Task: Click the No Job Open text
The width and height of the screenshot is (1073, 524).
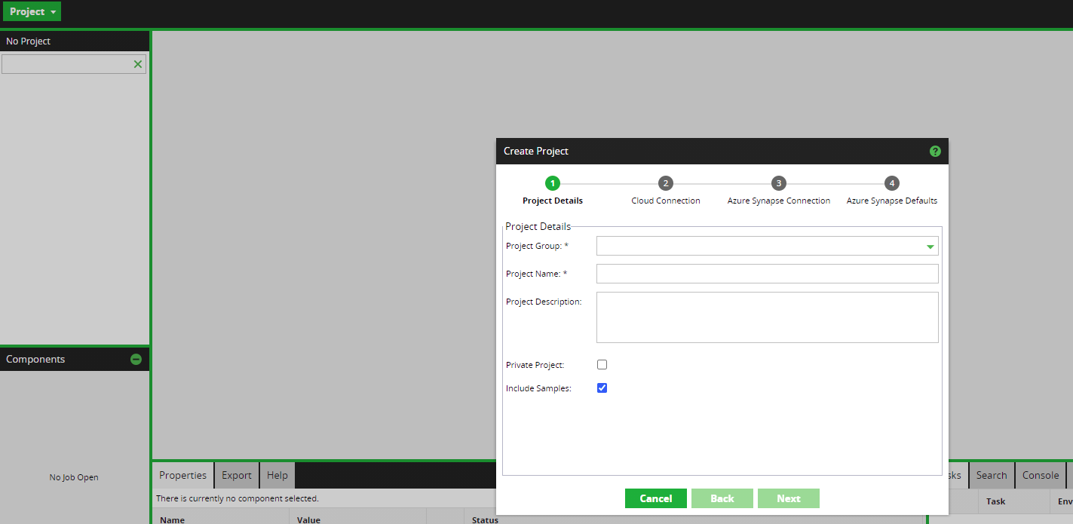Action: pos(74,477)
